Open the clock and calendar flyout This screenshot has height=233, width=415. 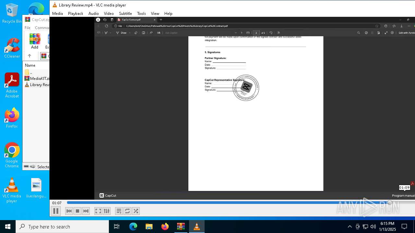387,227
